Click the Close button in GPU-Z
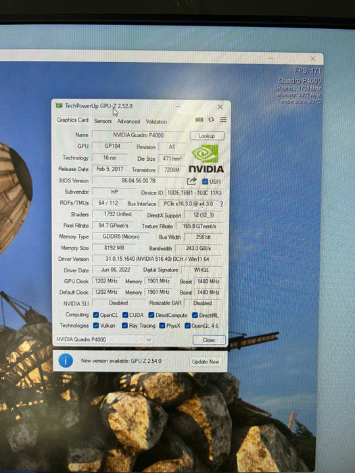 click(209, 340)
